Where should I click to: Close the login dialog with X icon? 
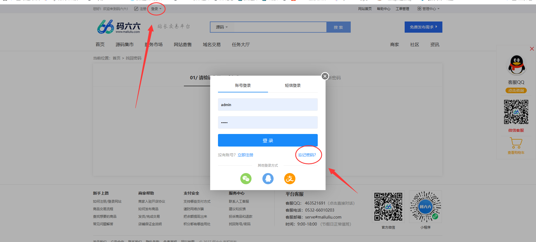coord(325,76)
